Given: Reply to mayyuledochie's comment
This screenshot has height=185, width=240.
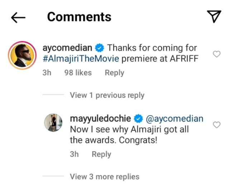Looking at the screenshot, I should click(101, 154).
